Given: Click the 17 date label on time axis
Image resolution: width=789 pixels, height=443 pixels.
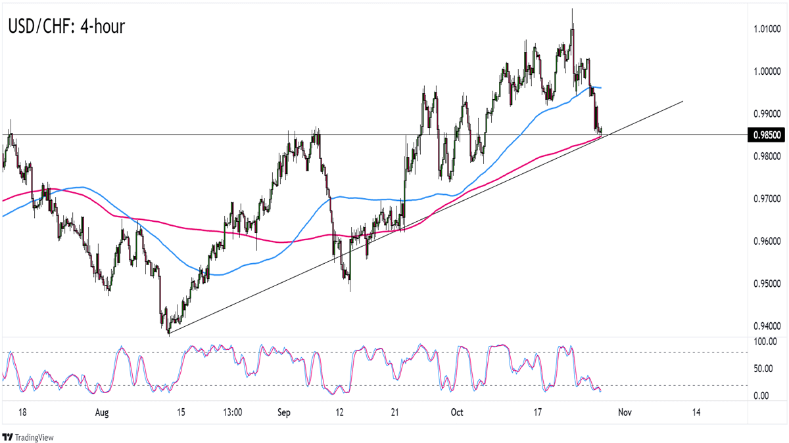Looking at the screenshot, I should [x=537, y=413].
